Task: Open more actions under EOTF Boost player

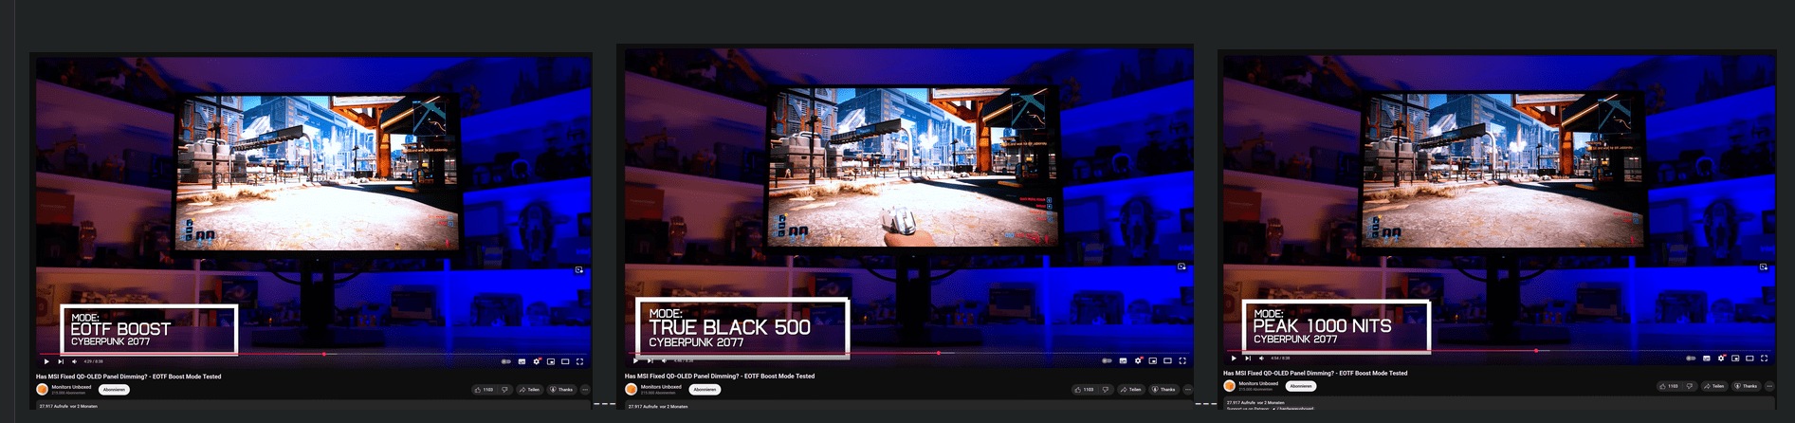Action: click(x=585, y=390)
